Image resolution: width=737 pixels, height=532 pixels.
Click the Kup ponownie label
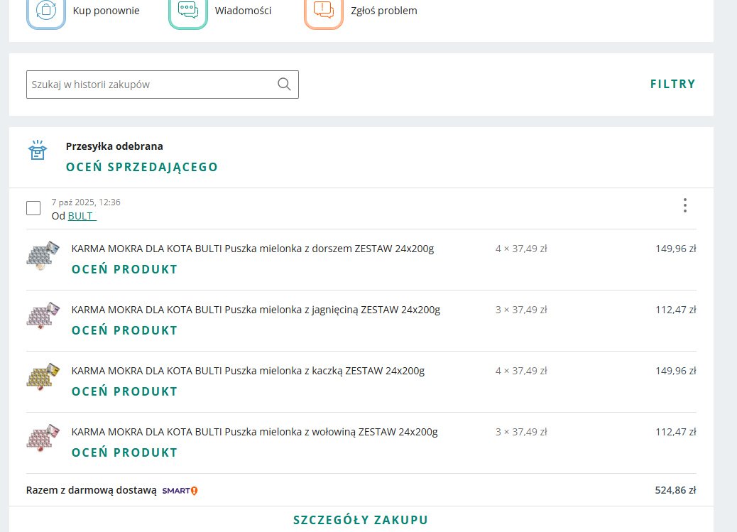107,11
